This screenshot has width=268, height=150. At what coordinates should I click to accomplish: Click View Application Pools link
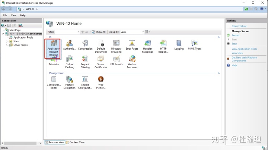(x=244, y=49)
